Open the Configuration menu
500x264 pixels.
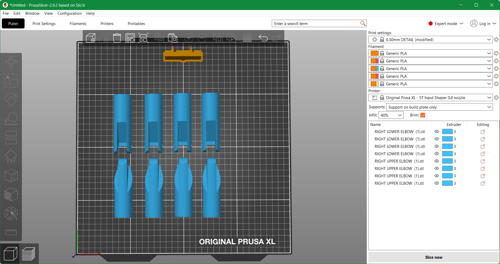69,13
